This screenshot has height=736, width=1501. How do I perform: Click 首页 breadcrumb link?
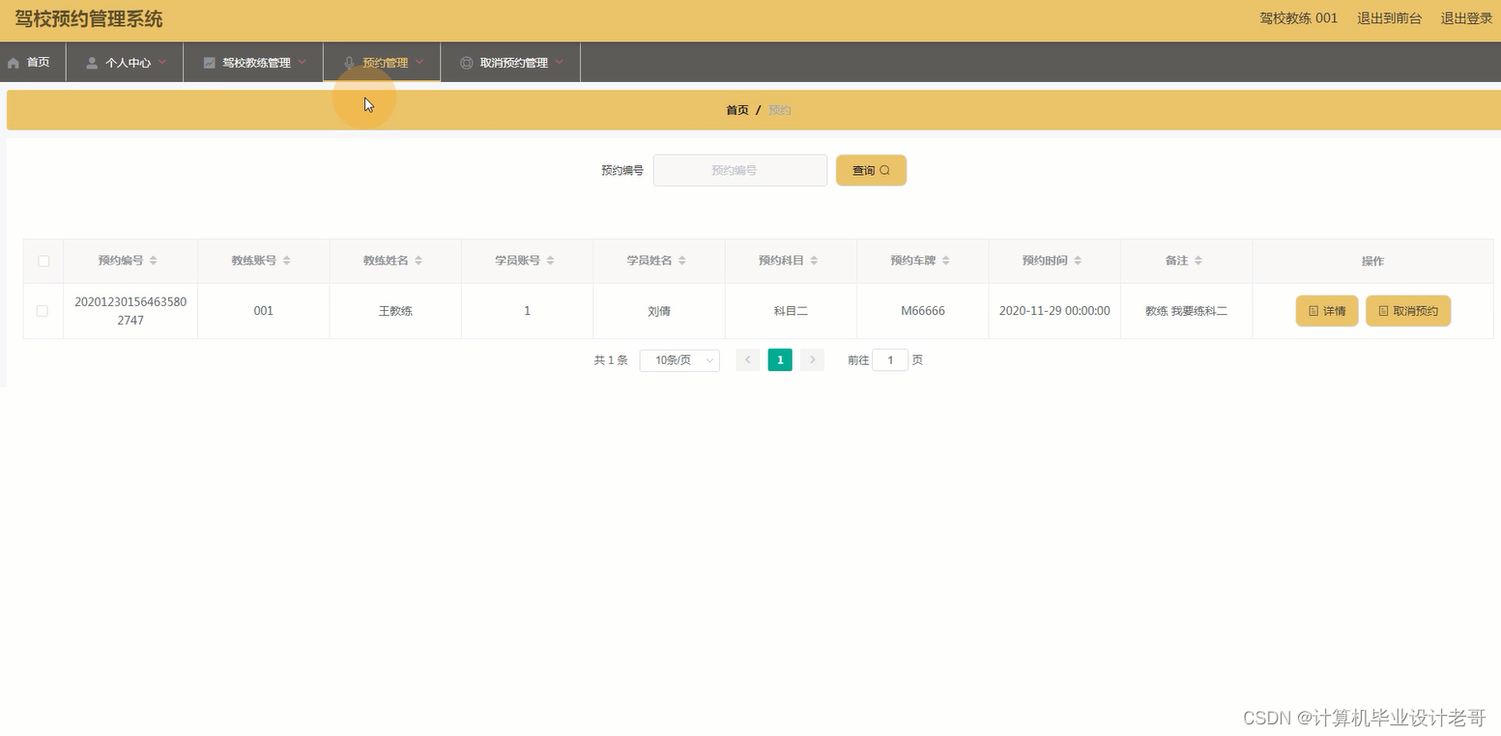click(737, 110)
